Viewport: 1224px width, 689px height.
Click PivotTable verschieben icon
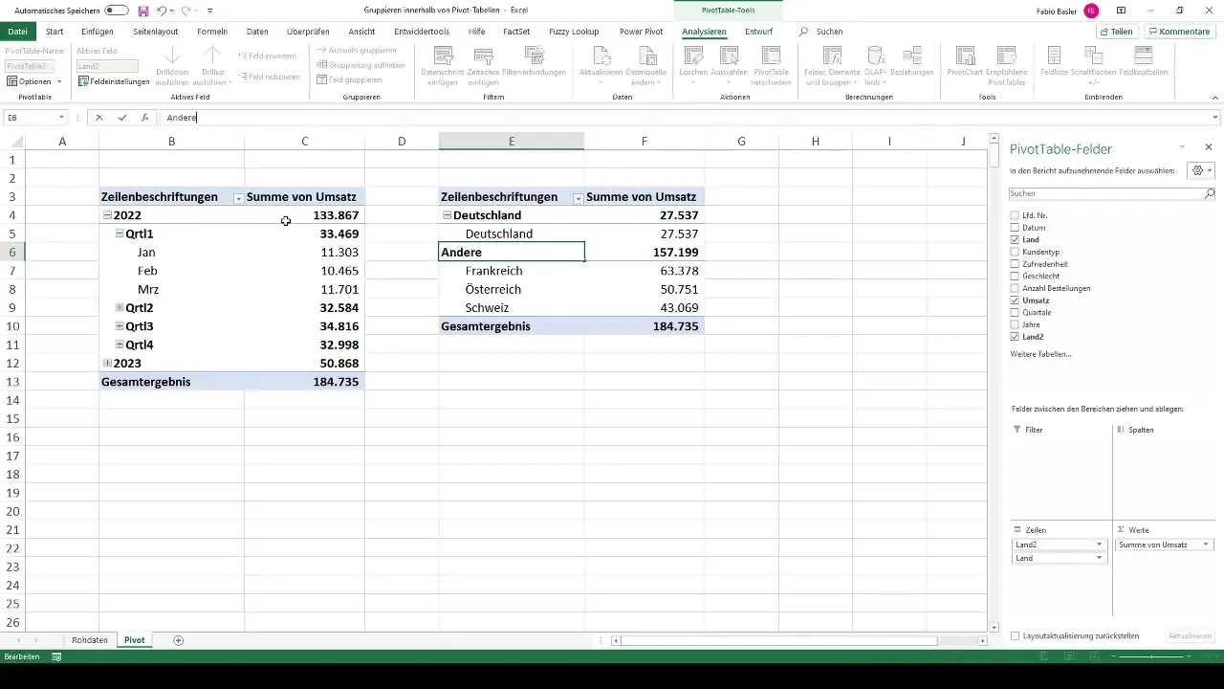click(x=772, y=56)
